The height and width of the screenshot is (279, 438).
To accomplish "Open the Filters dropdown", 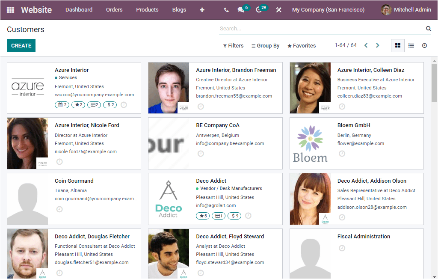I will coord(233,45).
